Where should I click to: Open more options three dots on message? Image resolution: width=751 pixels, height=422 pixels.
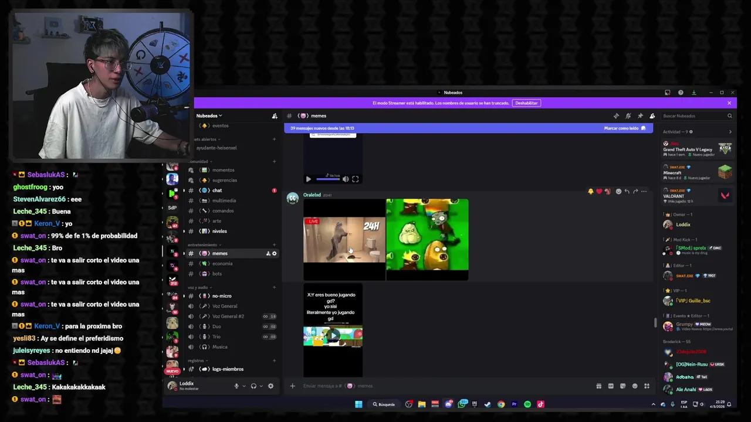pyautogui.click(x=644, y=192)
